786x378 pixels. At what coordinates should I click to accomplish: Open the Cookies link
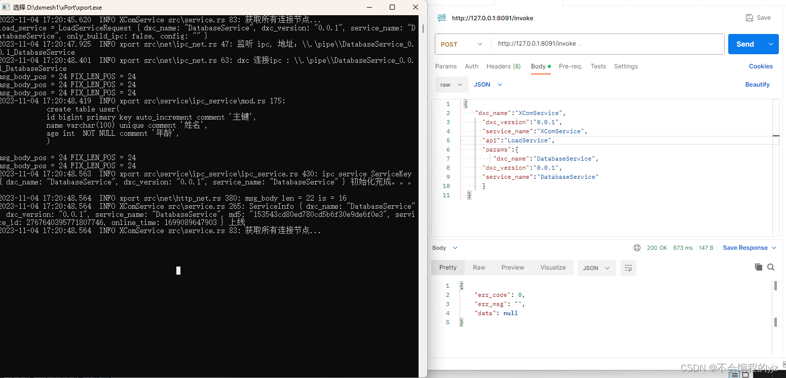[x=761, y=66]
